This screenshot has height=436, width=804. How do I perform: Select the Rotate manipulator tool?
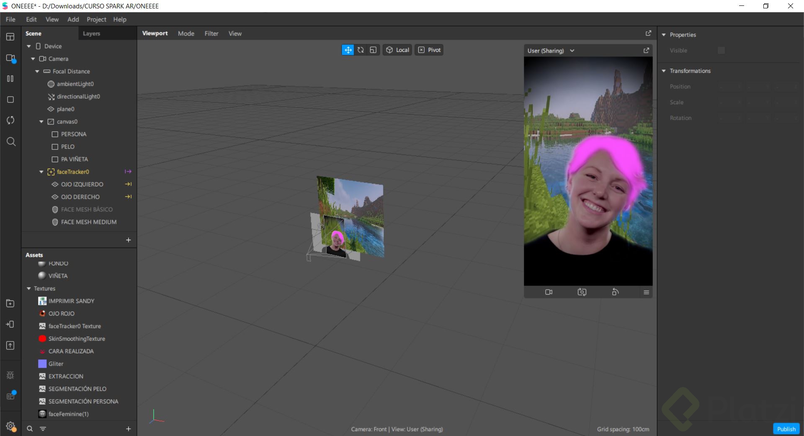[361, 50]
